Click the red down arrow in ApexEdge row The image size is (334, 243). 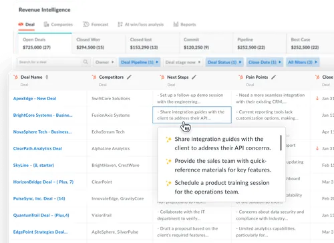click(x=317, y=98)
